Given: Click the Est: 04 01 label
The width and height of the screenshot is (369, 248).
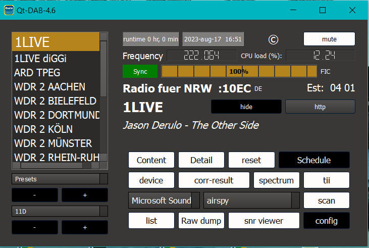Looking at the screenshot, I should pos(331,88).
